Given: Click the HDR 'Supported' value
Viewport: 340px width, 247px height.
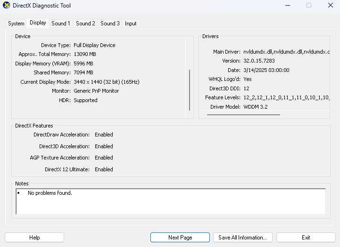Looking at the screenshot, I should (x=85, y=100).
